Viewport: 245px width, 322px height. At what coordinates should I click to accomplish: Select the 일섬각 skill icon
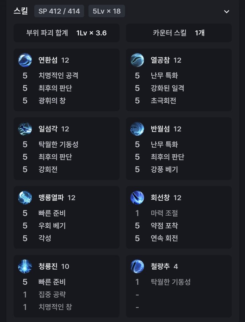25,129
